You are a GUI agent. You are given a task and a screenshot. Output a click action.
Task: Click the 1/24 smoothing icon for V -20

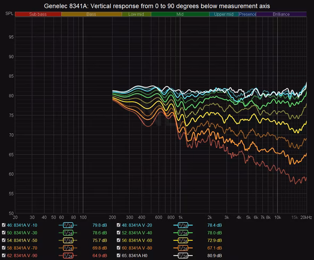[x=183, y=225]
